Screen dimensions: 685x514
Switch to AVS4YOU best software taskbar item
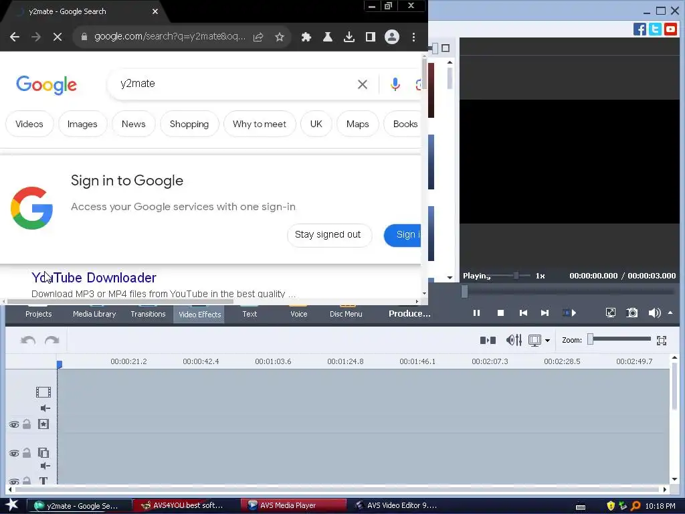pos(186,505)
